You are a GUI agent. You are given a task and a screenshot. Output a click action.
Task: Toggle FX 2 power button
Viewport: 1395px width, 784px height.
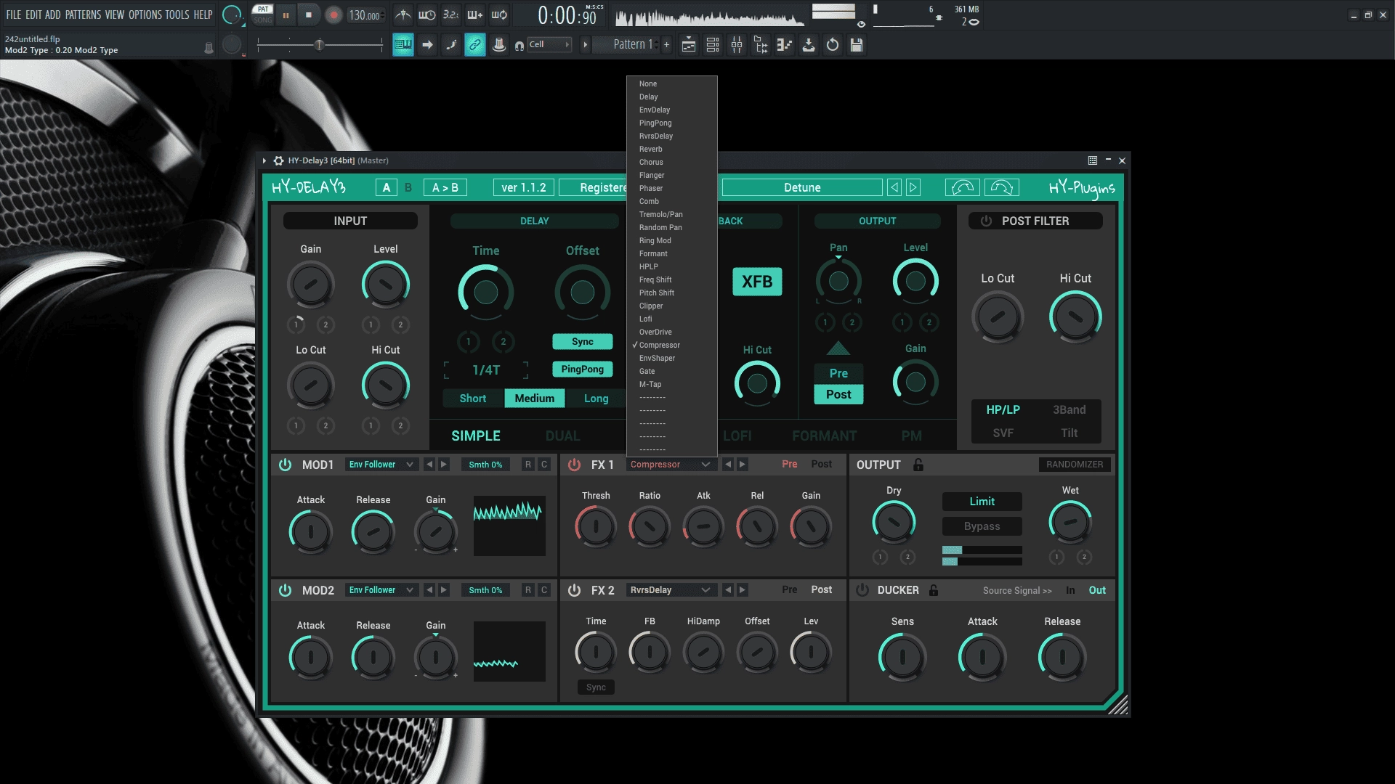click(575, 590)
